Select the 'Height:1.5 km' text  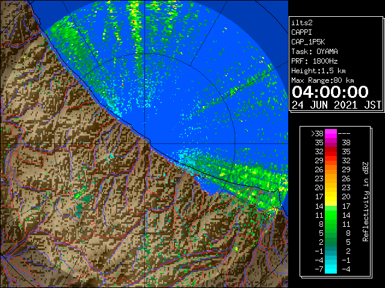318,71
